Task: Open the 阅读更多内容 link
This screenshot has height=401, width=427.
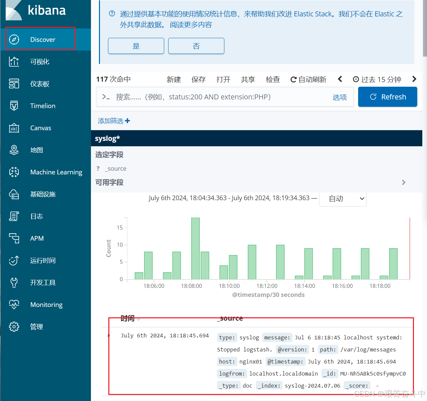Action: tap(191, 25)
